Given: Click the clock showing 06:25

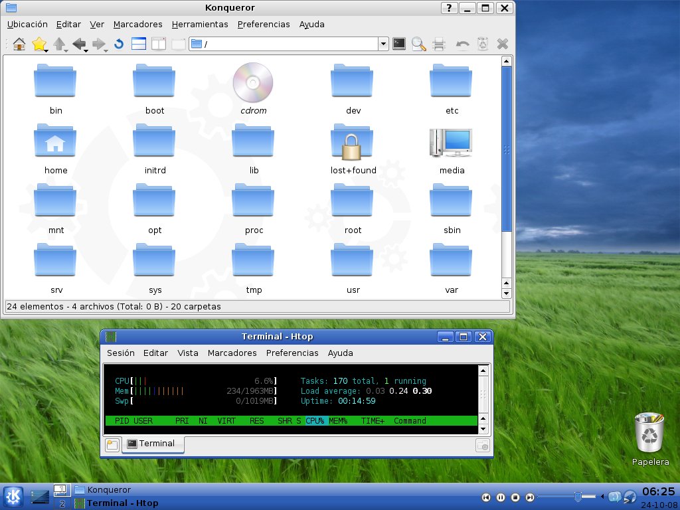Looking at the screenshot, I should [x=658, y=491].
